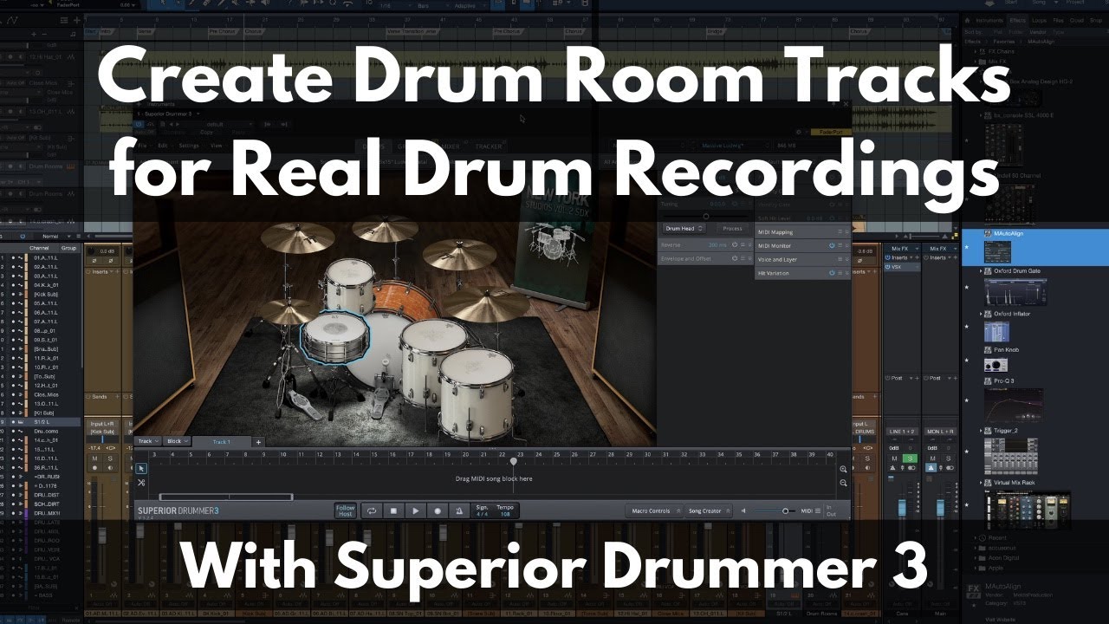Click the song track playhead marker
The image size is (1109, 624).
point(513,460)
